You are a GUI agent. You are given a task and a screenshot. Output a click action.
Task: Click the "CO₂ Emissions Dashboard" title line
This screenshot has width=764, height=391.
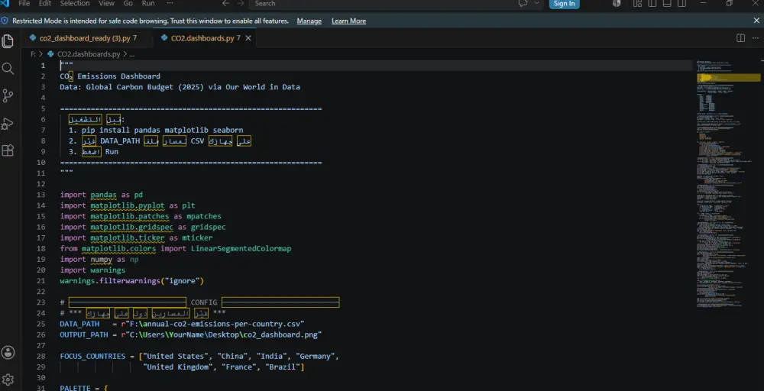(110, 76)
